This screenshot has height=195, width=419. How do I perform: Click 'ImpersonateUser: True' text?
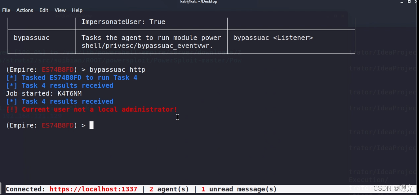pos(123,22)
